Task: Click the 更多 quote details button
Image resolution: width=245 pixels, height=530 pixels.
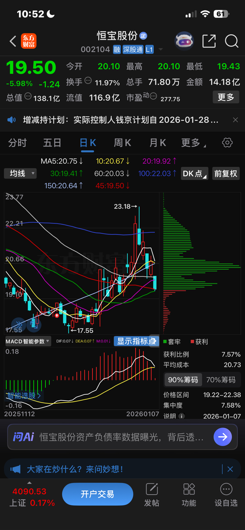Action: pyautogui.click(x=226, y=97)
